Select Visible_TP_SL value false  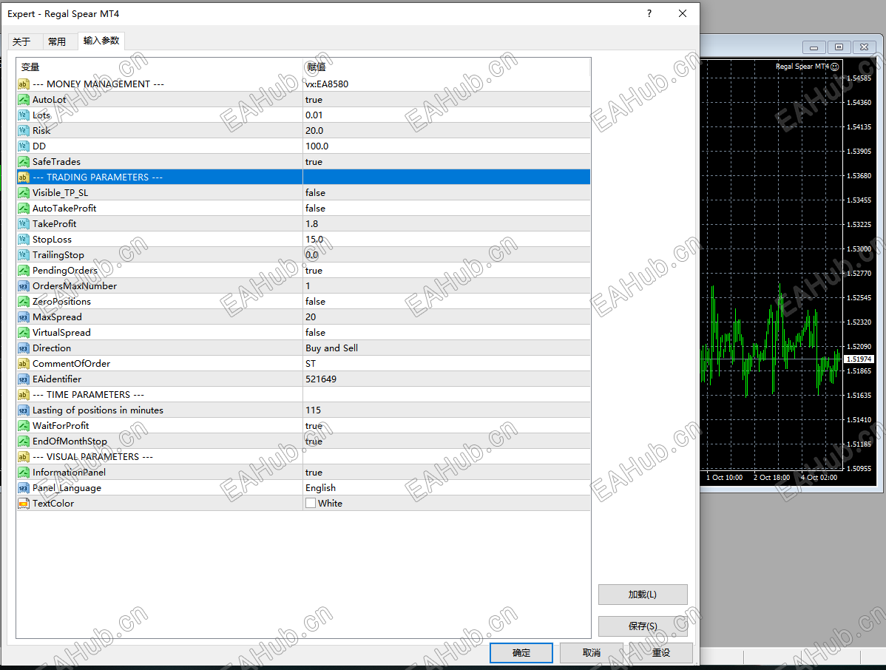click(x=315, y=193)
